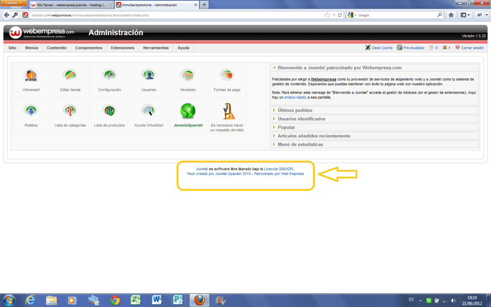Image resolution: width=491 pixels, height=307 pixels.
Task: Switch to the Mis Temas browser tab
Action: coord(71,5)
